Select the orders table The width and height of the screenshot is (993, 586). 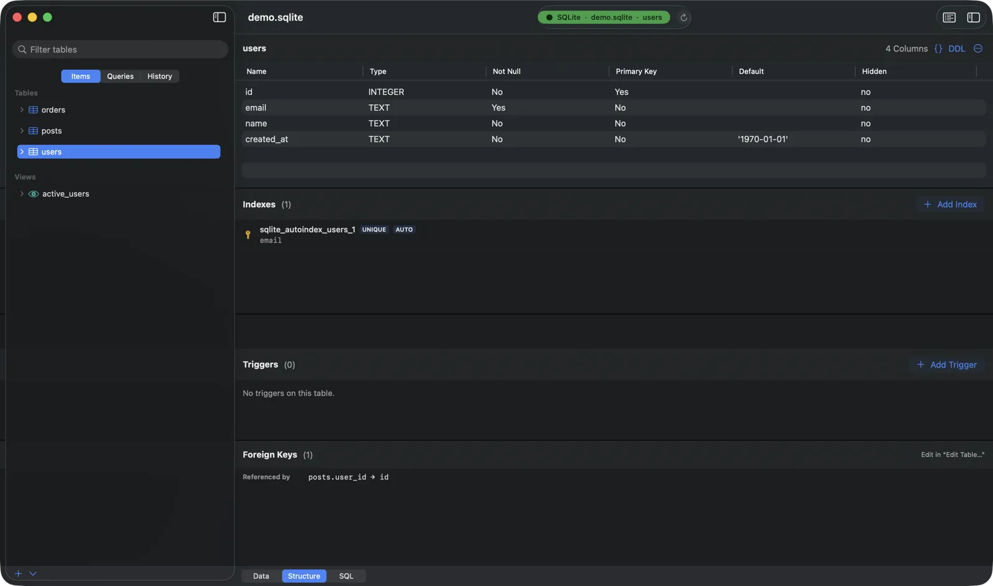pyautogui.click(x=119, y=110)
